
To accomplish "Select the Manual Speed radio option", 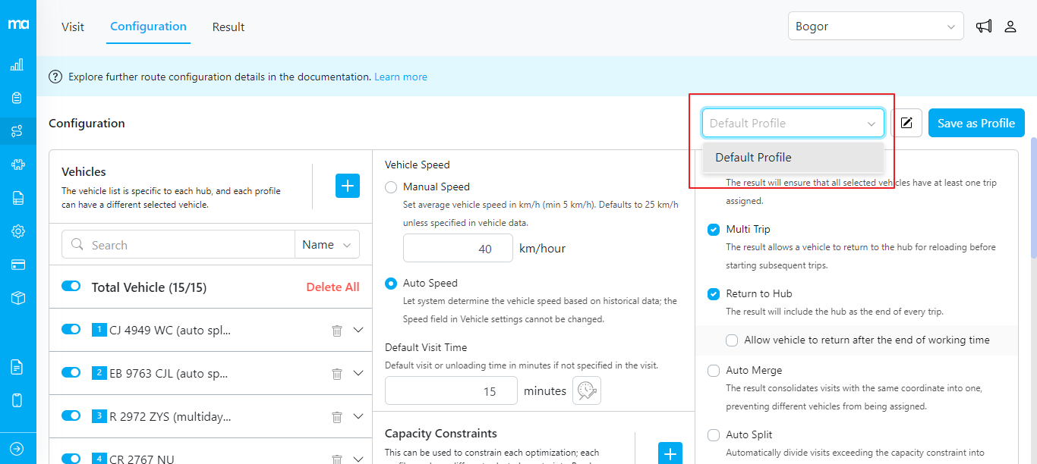I will (x=391, y=187).
